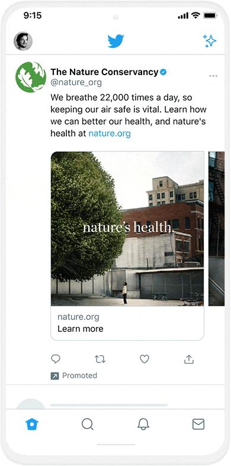Image resolution: width=231 pixels, height=466 pixels.
Task: Reply using the comment bubble icon
Action: click(x=56, y=359)
